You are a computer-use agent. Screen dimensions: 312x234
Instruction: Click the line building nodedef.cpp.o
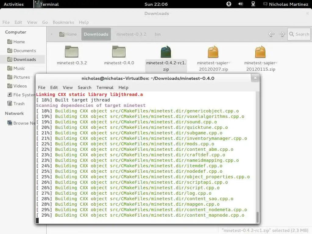(x=129, y=171)
